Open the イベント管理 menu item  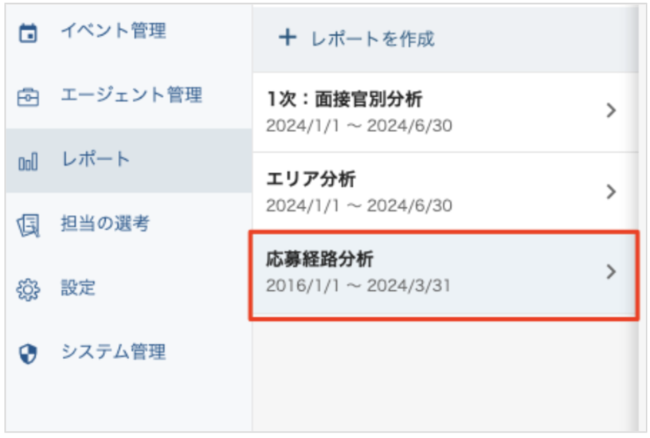tap(113, 33)
